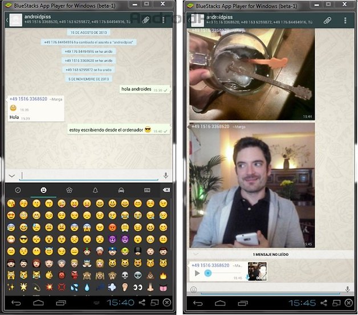
Task: Open the glass with spoon photo message
Action: point(252,74)
